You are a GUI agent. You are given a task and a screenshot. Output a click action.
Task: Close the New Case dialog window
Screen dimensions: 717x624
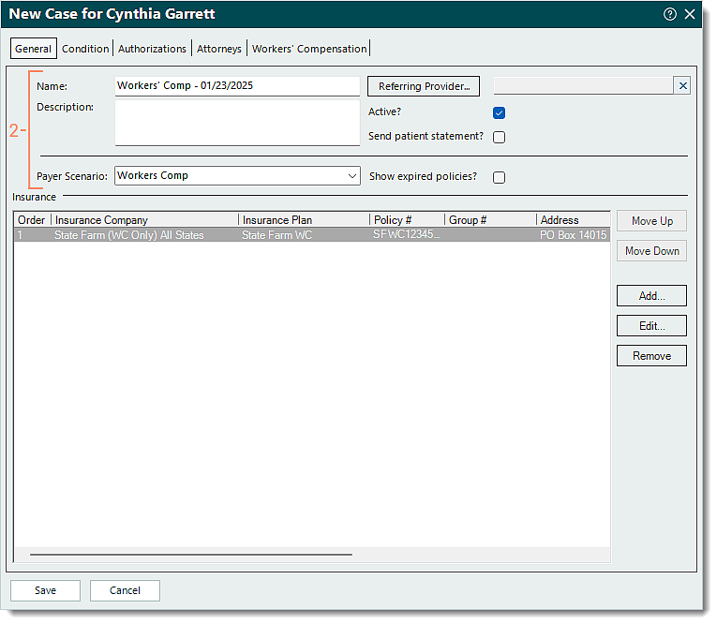point(690,14)
